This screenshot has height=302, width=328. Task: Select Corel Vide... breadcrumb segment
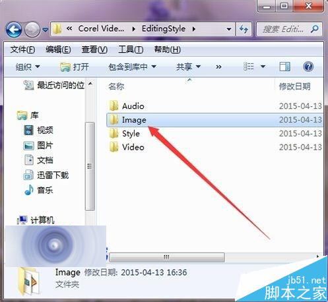coord(101,28)
